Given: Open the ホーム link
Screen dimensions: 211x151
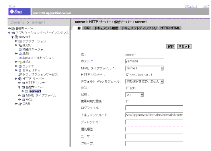Looking at the screenshot, I should coord(12,6).
